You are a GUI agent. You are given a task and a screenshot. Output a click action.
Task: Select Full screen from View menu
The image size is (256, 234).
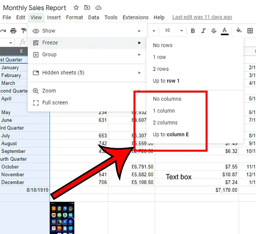point(55,102)
